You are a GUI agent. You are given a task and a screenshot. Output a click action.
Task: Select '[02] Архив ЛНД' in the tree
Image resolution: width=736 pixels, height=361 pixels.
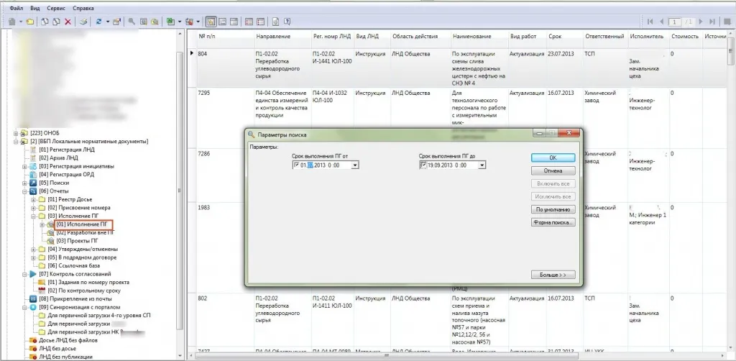[x=57, y=157]
